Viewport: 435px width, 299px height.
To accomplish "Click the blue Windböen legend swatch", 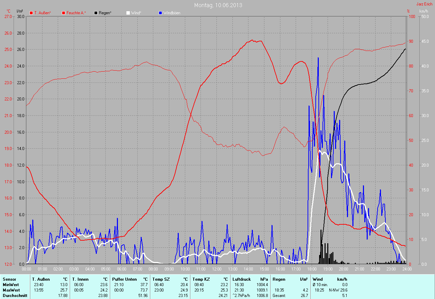I will [x=160, y=13].
